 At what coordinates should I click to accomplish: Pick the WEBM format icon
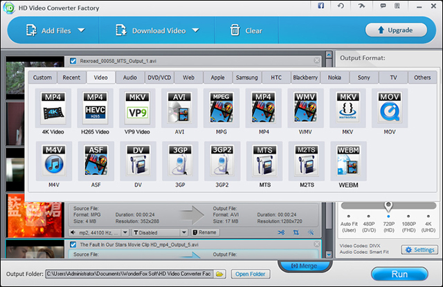[x=349, y=161]
